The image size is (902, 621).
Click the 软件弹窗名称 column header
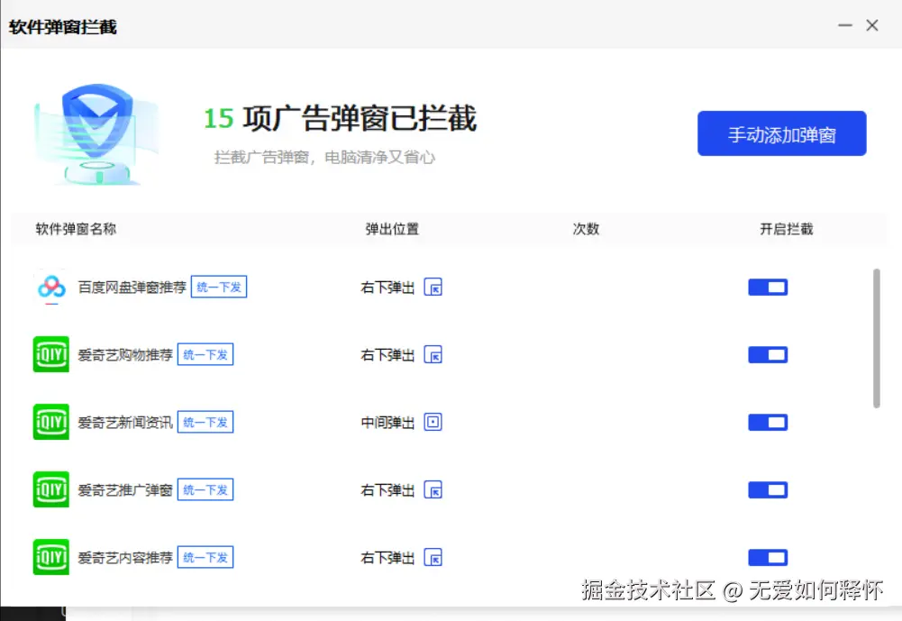(x=76, y=229)
